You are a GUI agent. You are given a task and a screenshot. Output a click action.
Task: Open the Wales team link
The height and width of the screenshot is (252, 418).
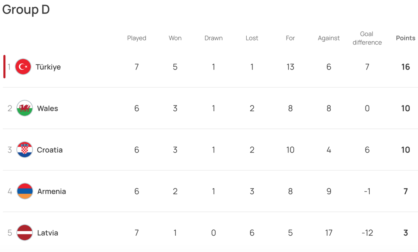pyautogui.click(x=48, y=108)
